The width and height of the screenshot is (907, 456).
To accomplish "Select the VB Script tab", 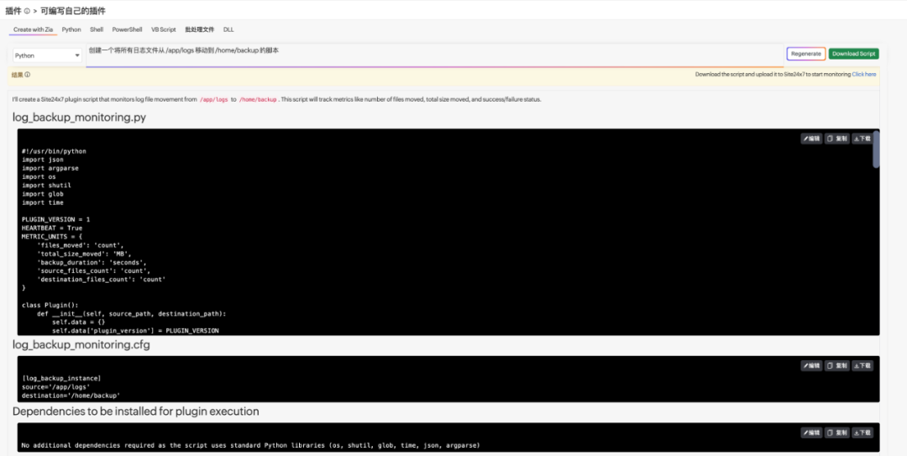I will coord(163,29).
